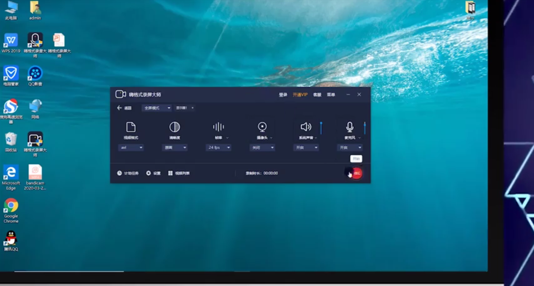The image size is (534, 286).
Task: Open WPS 2019 desktop shortcut
Action: coord(11,43)
